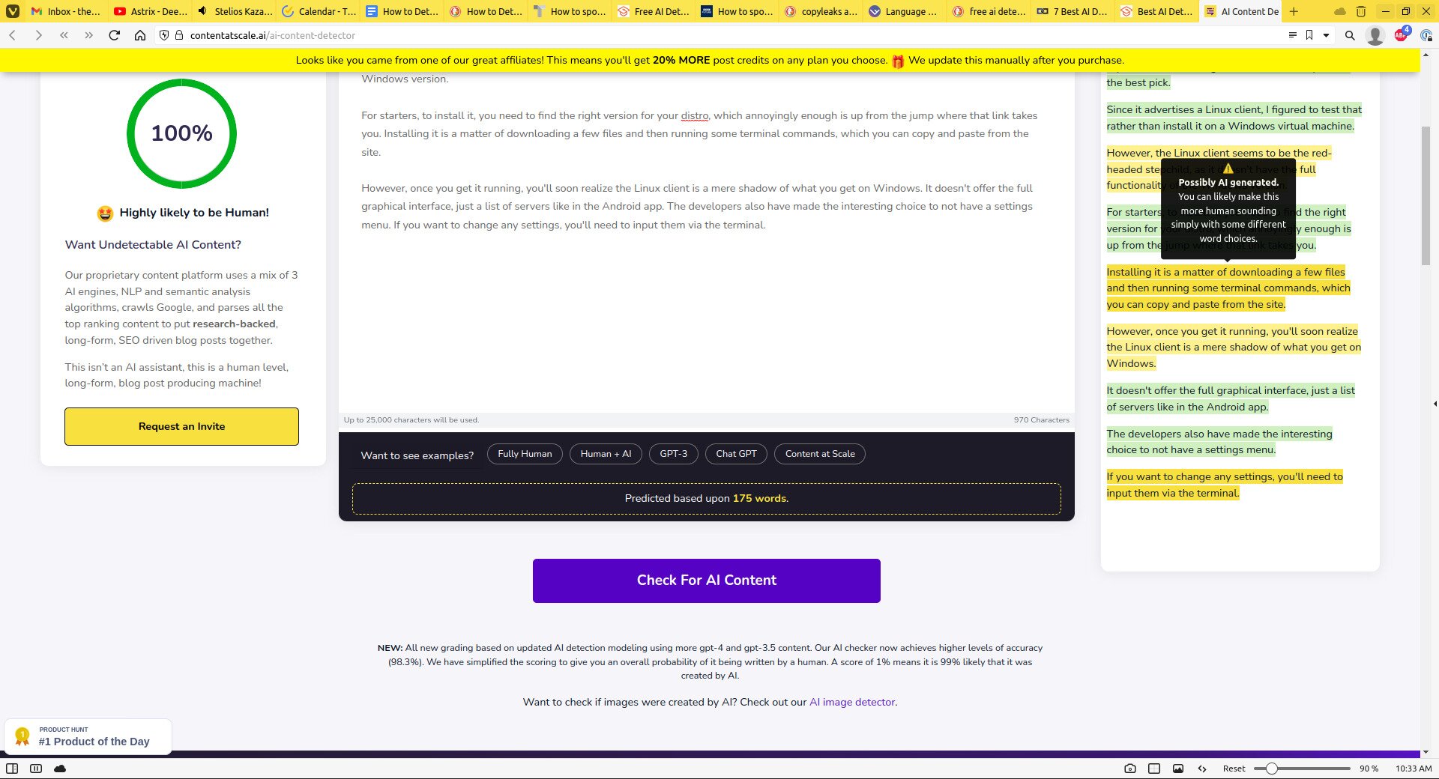Reset the page zoom level
Viewport: 1439px width, 779px height.
(x=1234, y=769)
